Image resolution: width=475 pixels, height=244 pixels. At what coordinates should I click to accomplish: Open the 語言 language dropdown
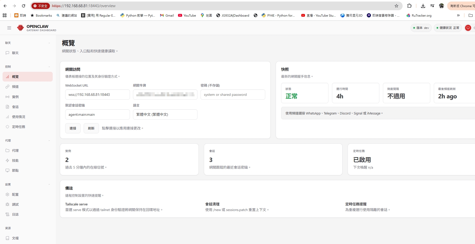point(165,114)
